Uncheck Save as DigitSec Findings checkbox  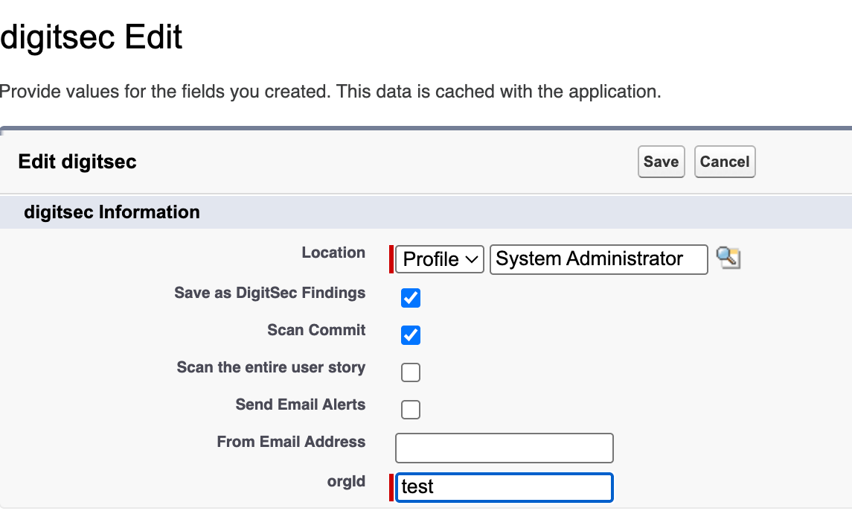411,298
